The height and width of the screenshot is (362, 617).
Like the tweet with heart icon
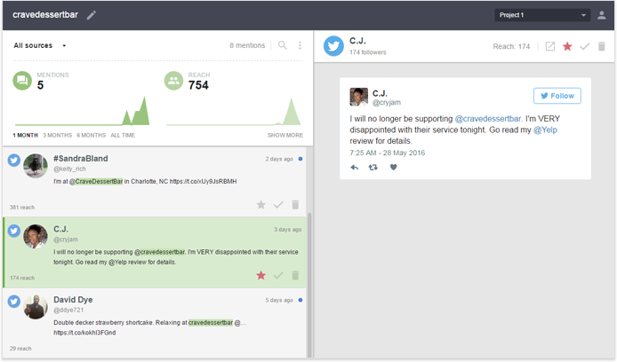coord(393,168)
